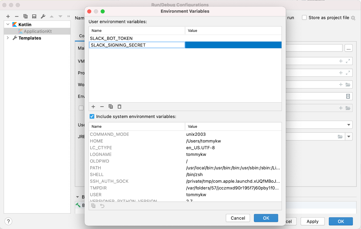Paste environment variables from clipboard

(119, 107)
